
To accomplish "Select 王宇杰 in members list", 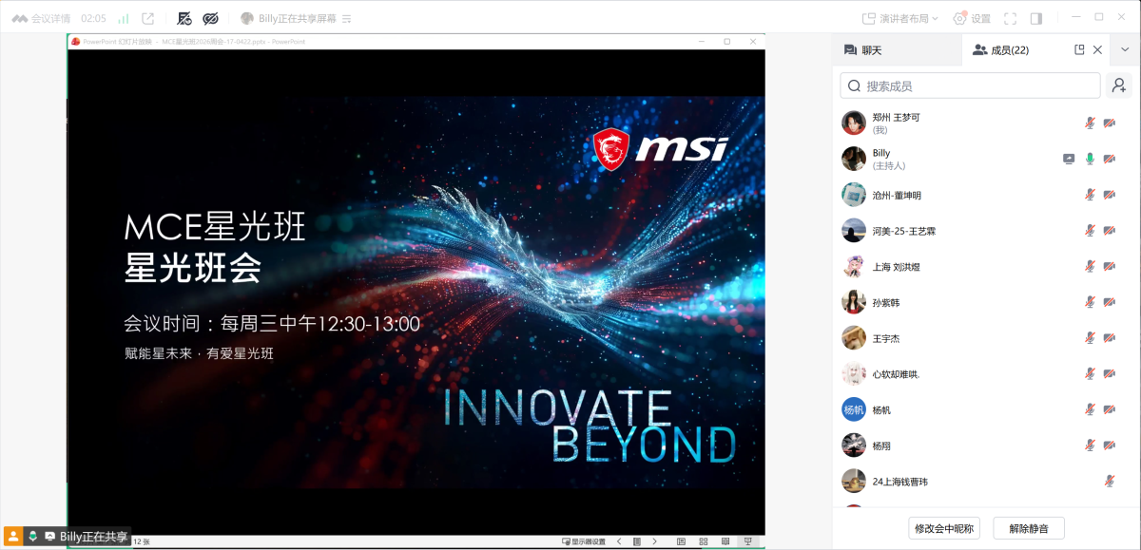I will pos(985,338).
